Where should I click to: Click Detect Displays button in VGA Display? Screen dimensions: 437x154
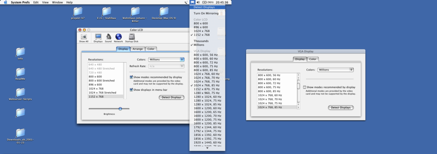341,107
